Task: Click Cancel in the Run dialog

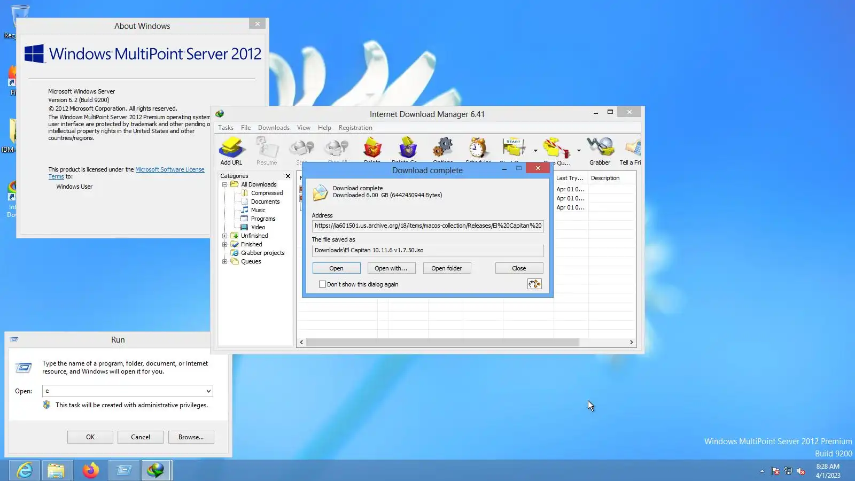Action: coord(141,437)
